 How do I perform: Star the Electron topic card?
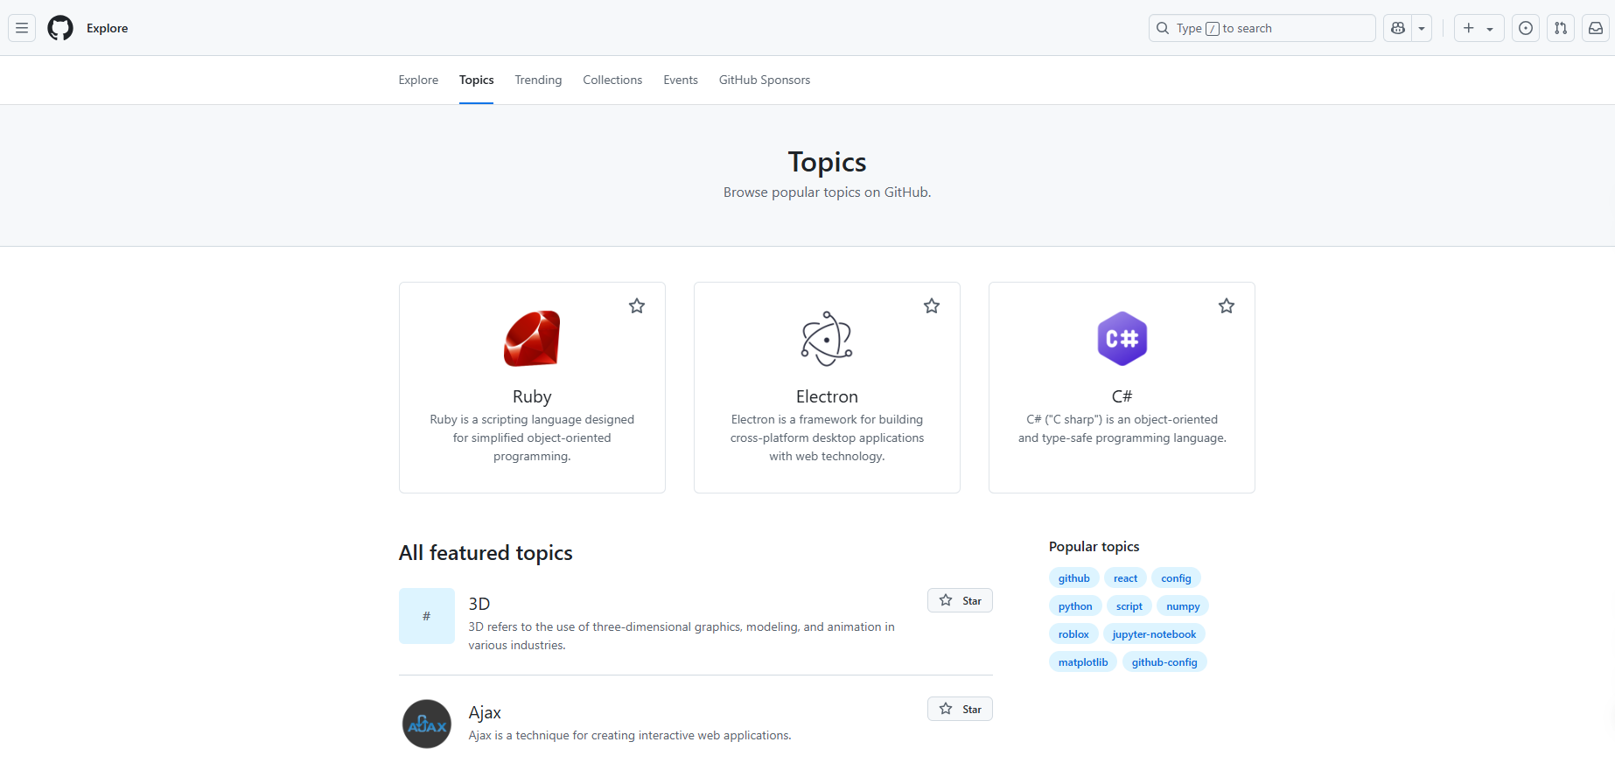point(932,306)
